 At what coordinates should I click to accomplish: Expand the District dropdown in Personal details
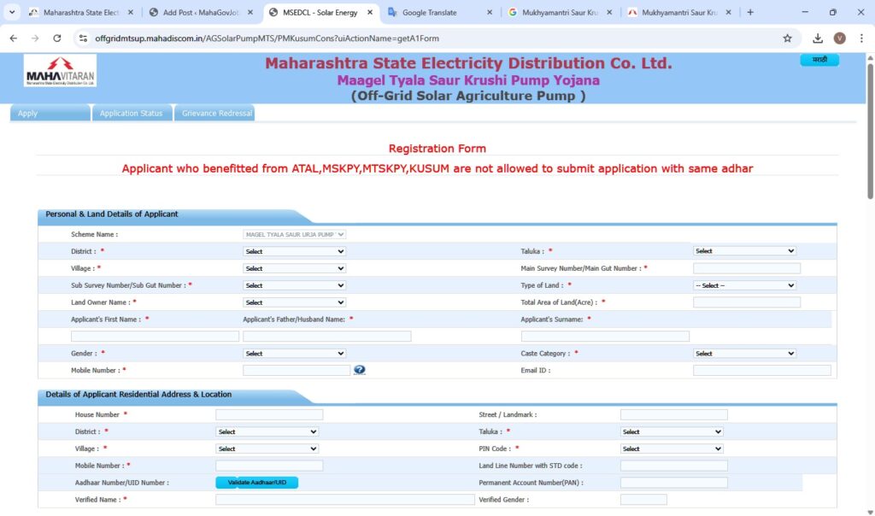[294, 251]
